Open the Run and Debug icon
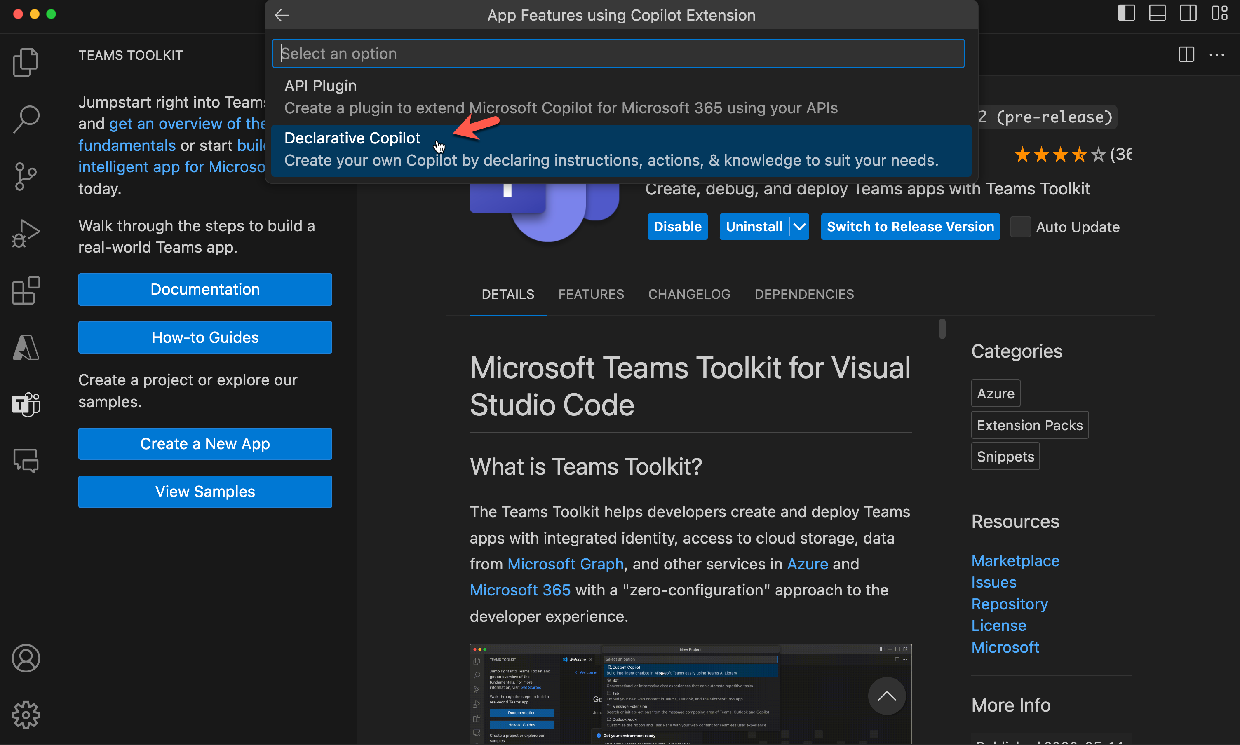 click(26, 232)
